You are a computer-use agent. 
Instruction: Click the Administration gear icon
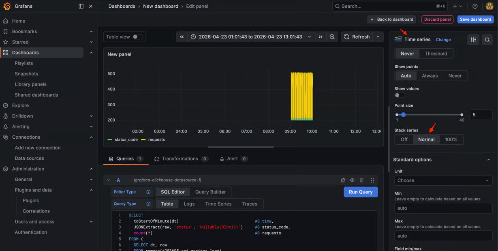coord(6,169)
